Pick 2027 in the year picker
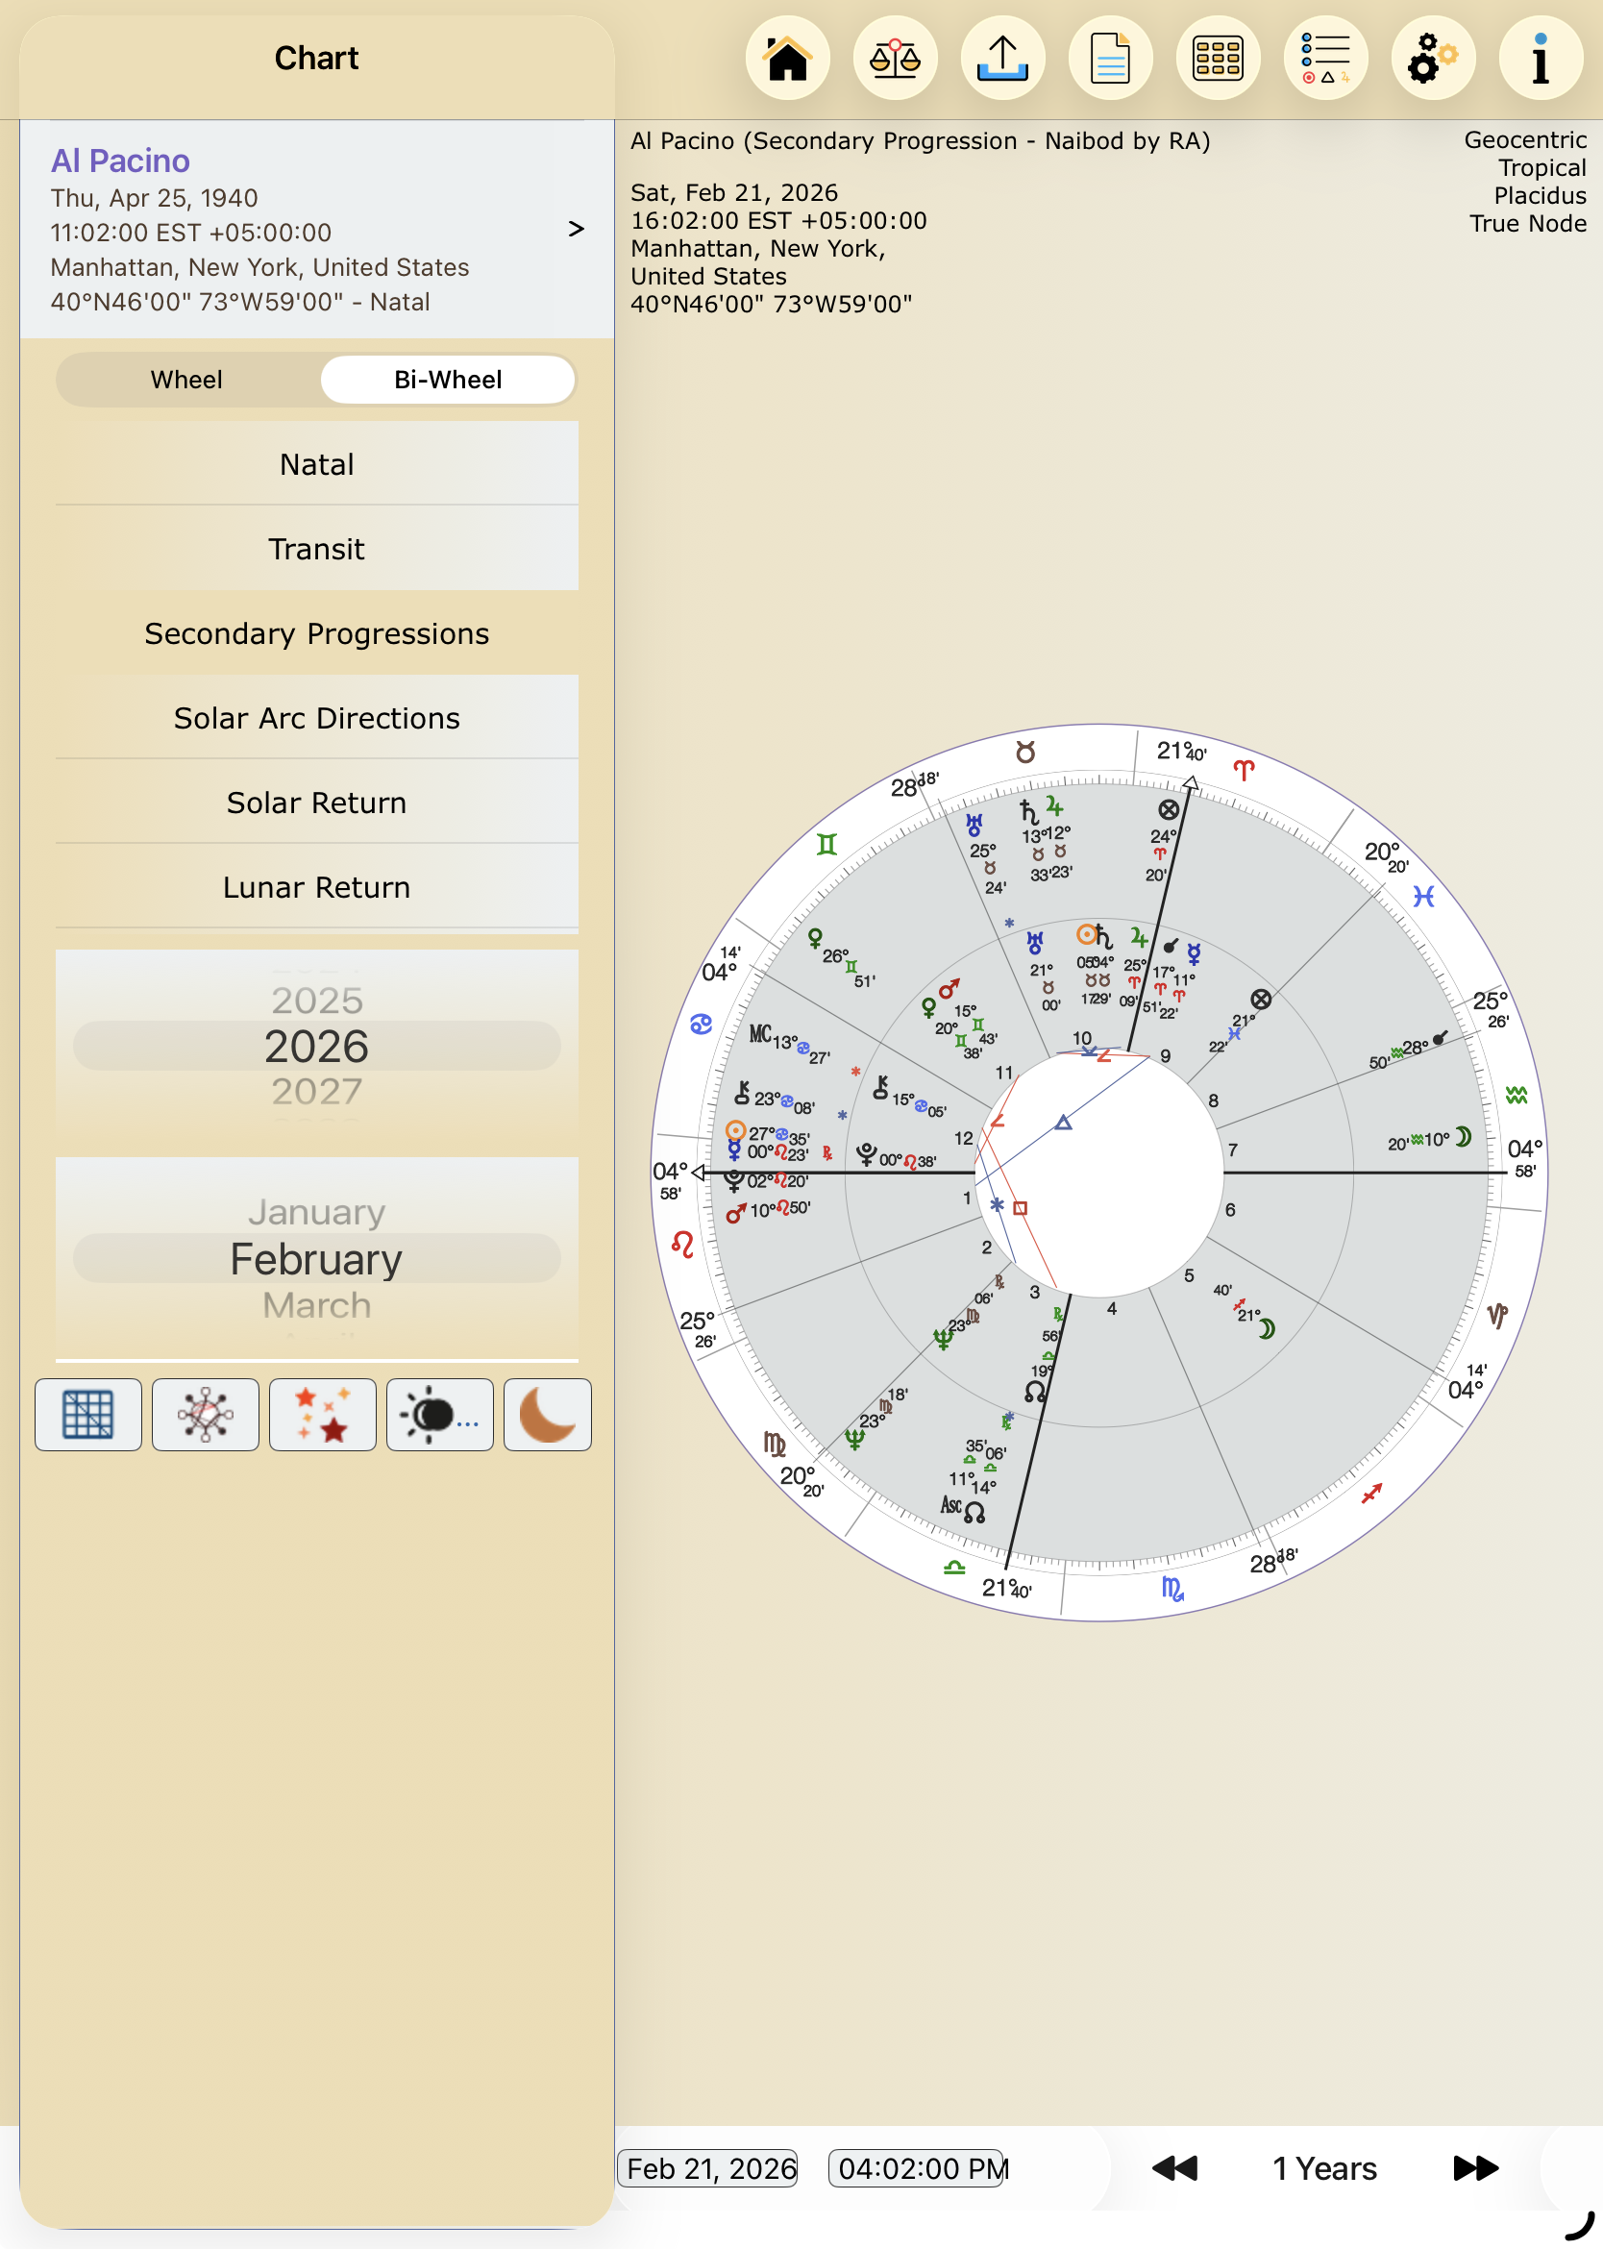The height and width of the screenshot is (2249, 1603). coord(316,1091)
